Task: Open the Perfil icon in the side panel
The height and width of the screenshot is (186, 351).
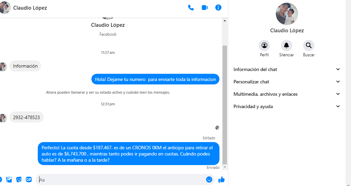Action: point(264,45)
